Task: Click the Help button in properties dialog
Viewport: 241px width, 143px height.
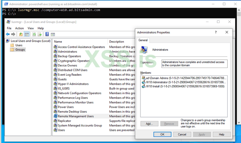Action: click(221, 135)
